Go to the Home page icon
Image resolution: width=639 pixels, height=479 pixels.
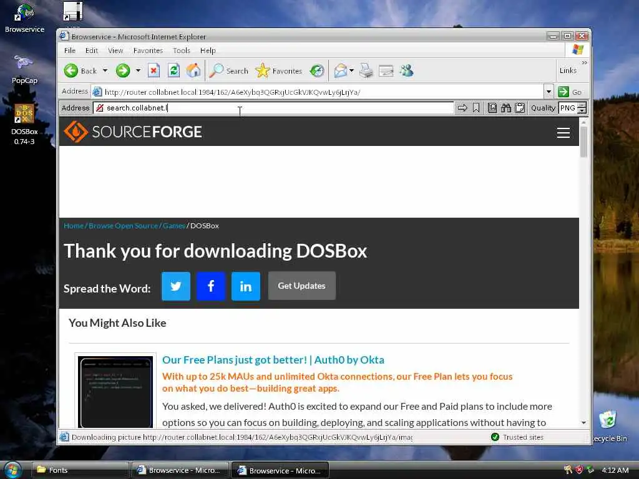pos(194,71)
